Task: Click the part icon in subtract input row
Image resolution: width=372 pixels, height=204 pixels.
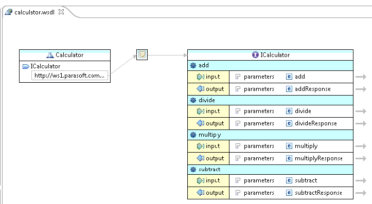Action: coord(238,180)
